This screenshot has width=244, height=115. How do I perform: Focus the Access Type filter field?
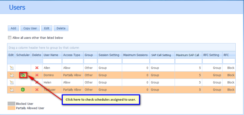pos(73,61)
